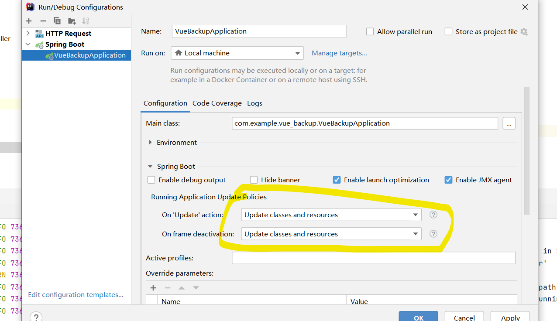Toggle Allow parallel run checkbox
This screenshot has width=557, height=321.
[370, 31]
